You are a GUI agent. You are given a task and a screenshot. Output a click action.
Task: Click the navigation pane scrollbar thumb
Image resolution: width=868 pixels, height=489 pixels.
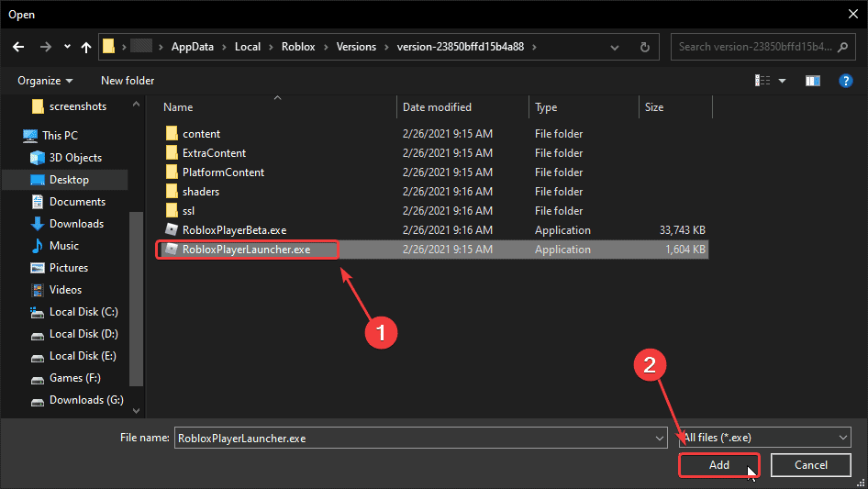coord(136,298)
